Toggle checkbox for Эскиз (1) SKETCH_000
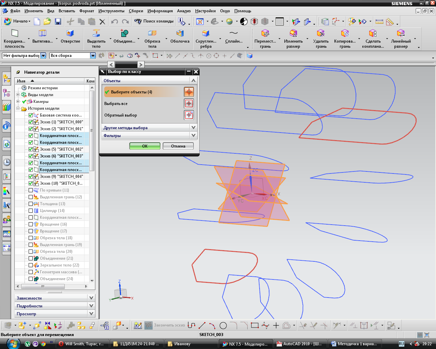436x349 pixels. 31,122
